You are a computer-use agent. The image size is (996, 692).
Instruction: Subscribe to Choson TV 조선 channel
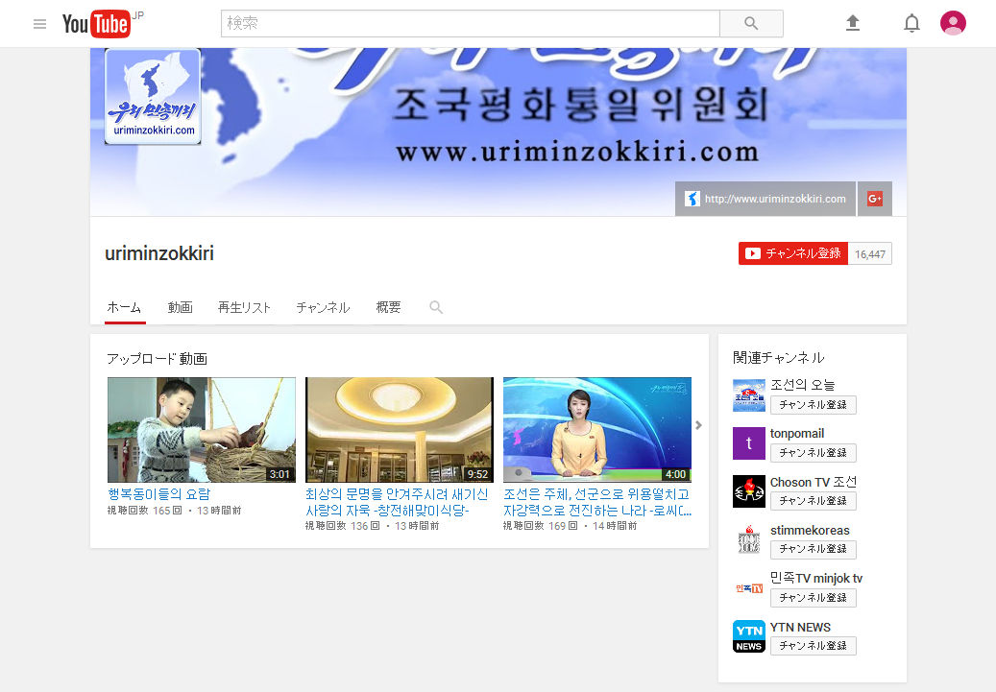coord(814,501)
